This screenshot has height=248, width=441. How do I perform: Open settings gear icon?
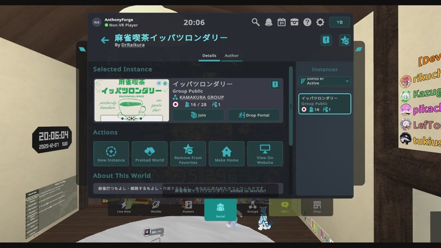pyautogui.click(x=320, y=22)
